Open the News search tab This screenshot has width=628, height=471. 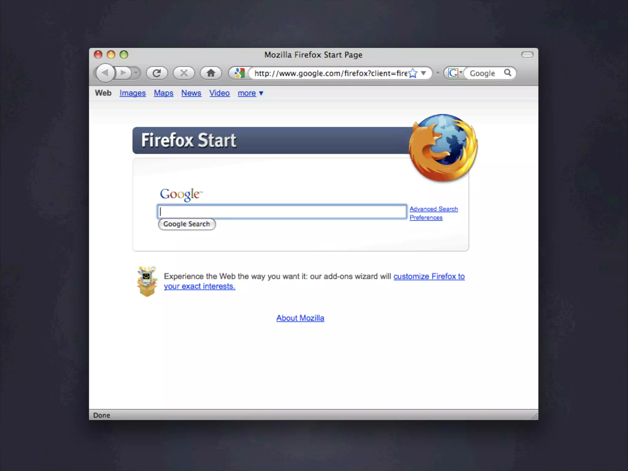191,93
